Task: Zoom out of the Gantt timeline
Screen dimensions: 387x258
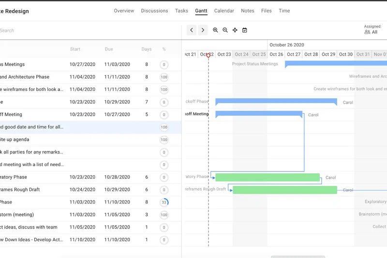Action: [225, 30]
